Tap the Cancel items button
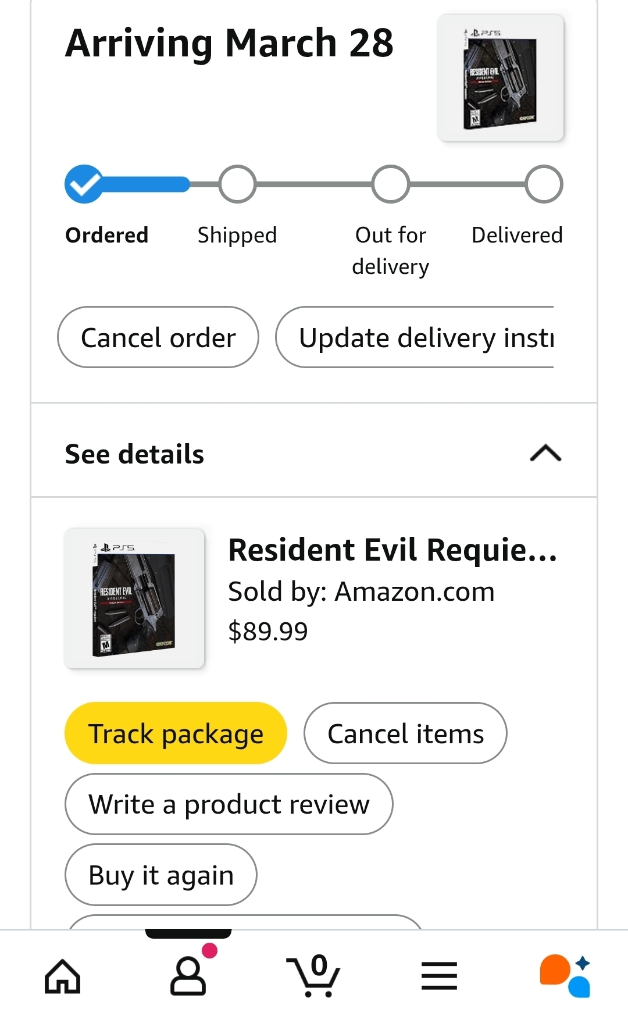This screenshot has width=628, height=1023. pyautogui.click(x=405, y=733)
